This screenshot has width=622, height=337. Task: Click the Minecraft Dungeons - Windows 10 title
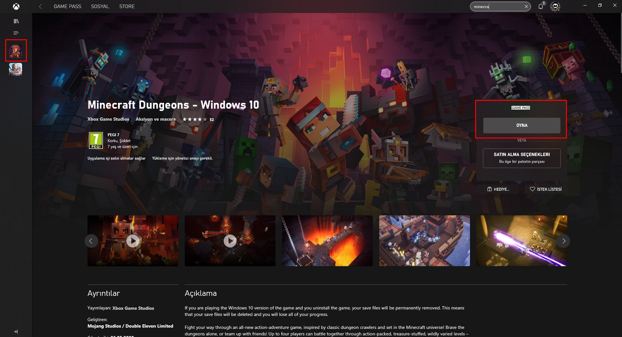pyautogui.click(x=173, y=105)
